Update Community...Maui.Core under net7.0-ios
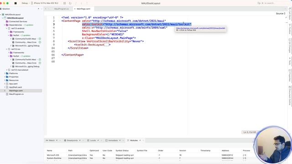This screenshot has width=292, height=164. click(40, 63)
